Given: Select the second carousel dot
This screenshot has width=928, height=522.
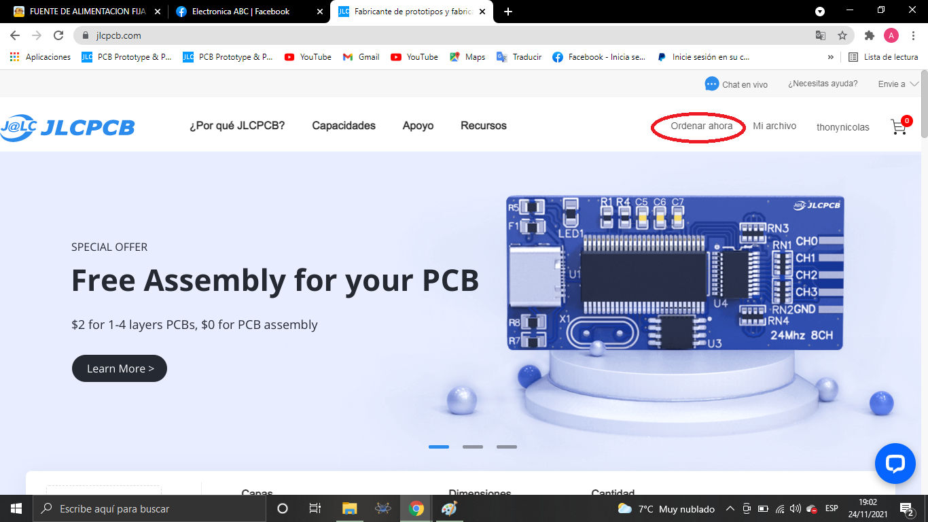Looking at the screenshot, I should 472,447.
